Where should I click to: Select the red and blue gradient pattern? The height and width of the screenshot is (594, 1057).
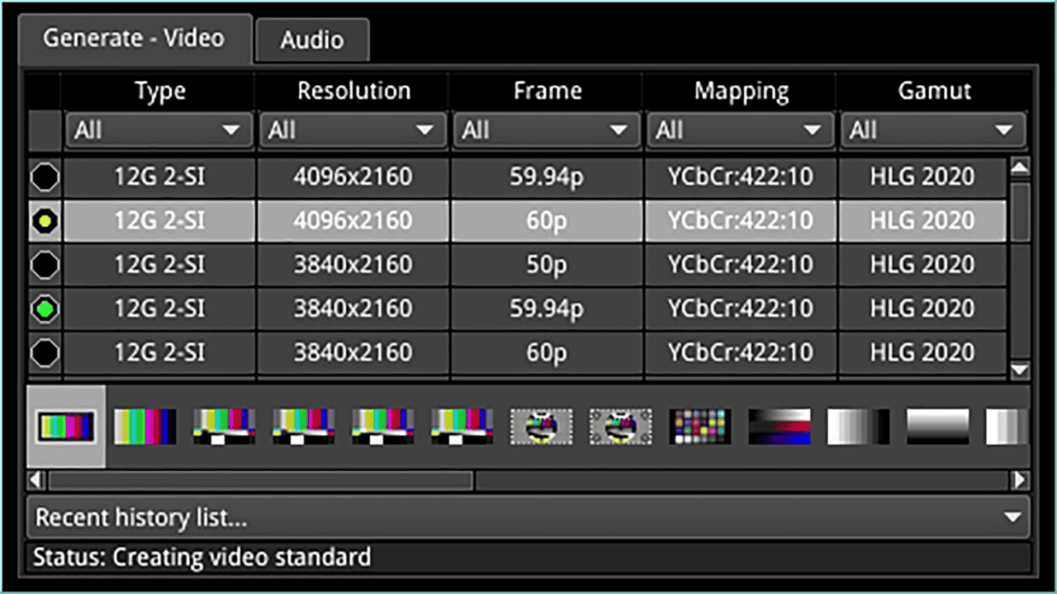pyautogui.click(x=779, y=427)
